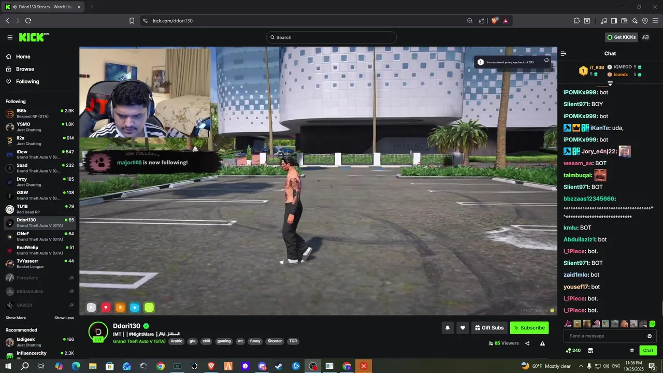This screenshot has height=373, width=663.
Task: Click the Jory_e4nj22 username in chat
Action: [599, 151]
